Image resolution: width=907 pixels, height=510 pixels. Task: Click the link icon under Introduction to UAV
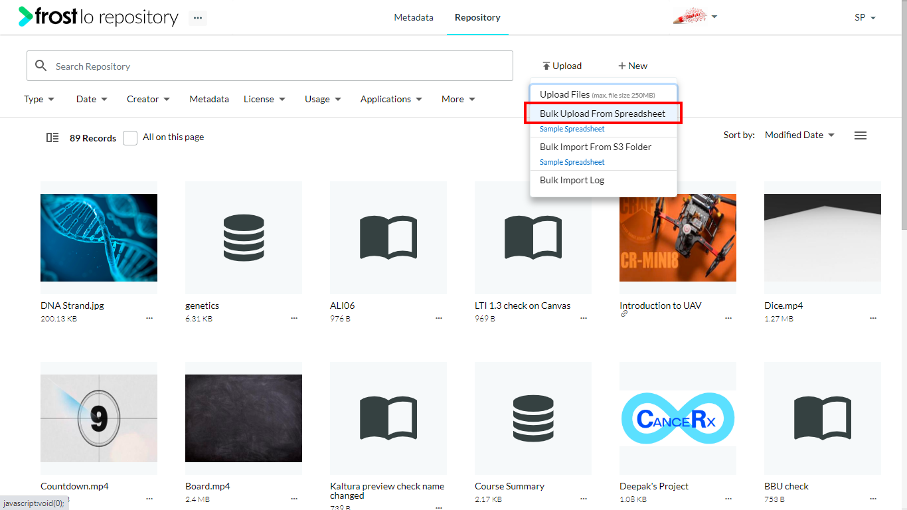pyautogui.click(x=624, y=314)
